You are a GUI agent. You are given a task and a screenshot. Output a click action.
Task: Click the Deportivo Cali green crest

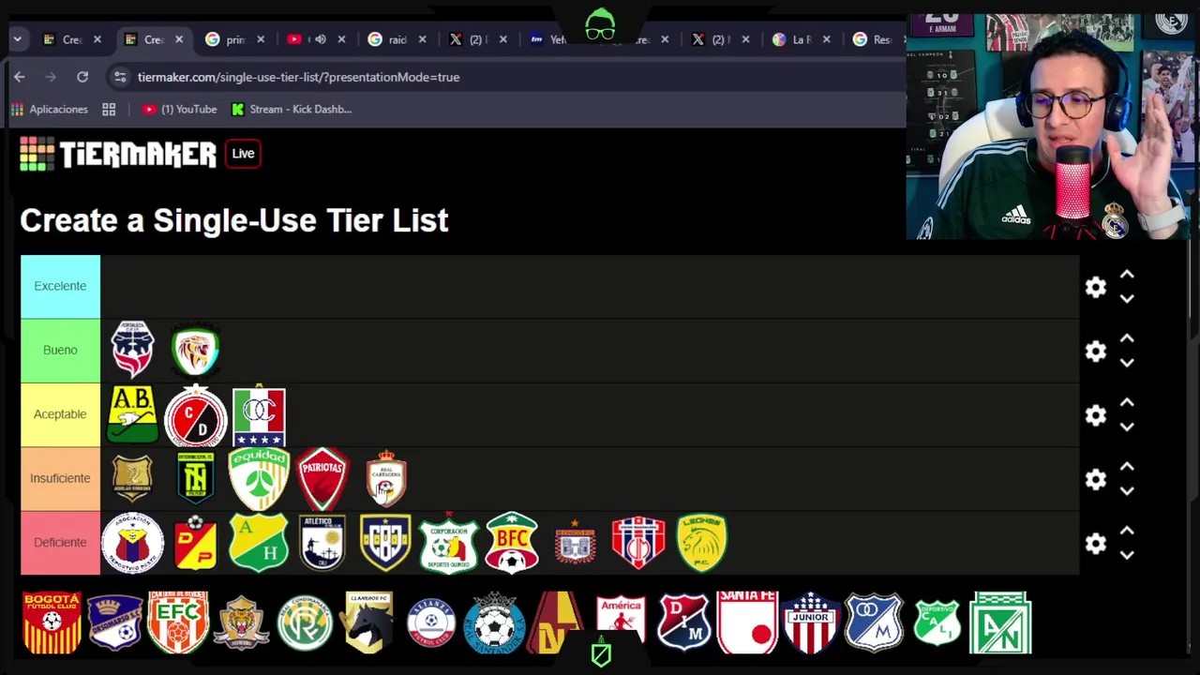tap(937, 622)
